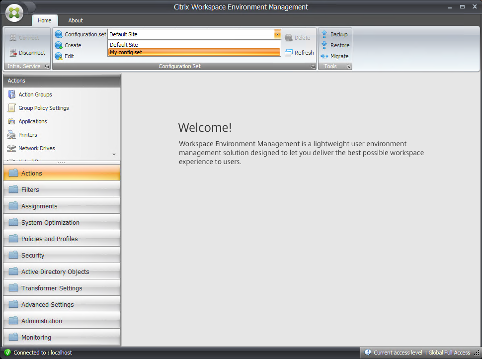Click the Refresh icon
Image resolution: width=482 pixels, height=359 pixels.
coord(289,52)
